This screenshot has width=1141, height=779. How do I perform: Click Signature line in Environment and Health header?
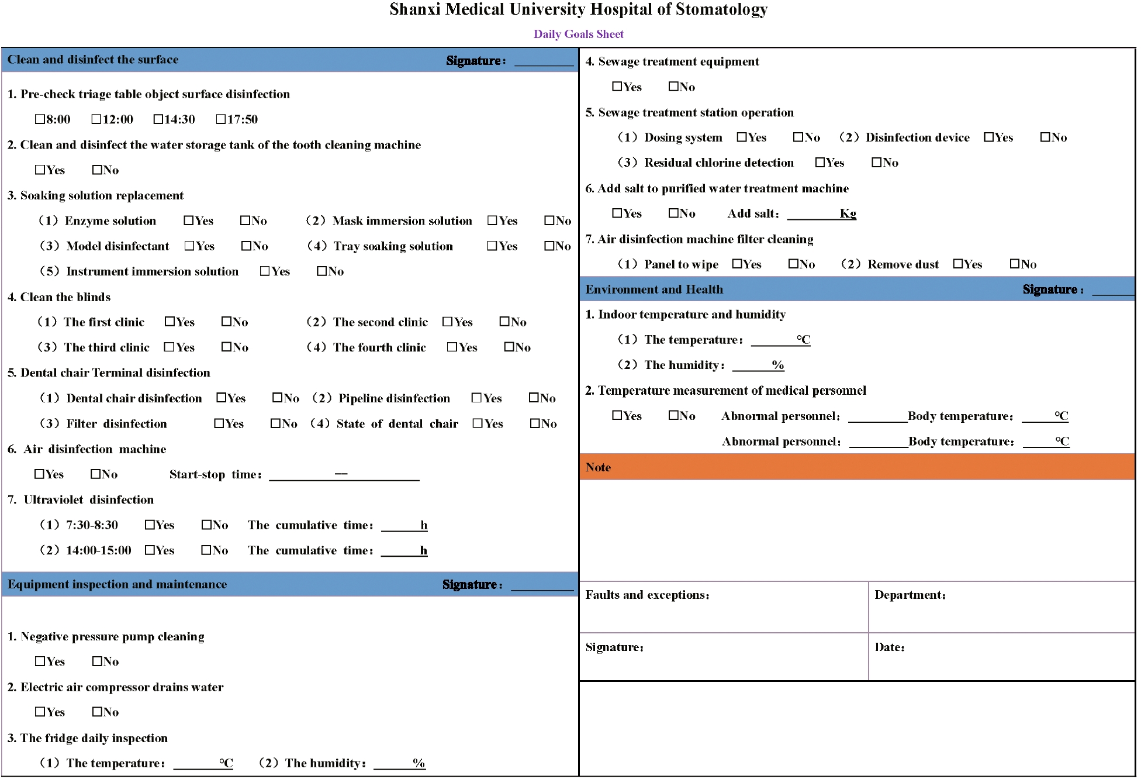[x=1113, y=289]
